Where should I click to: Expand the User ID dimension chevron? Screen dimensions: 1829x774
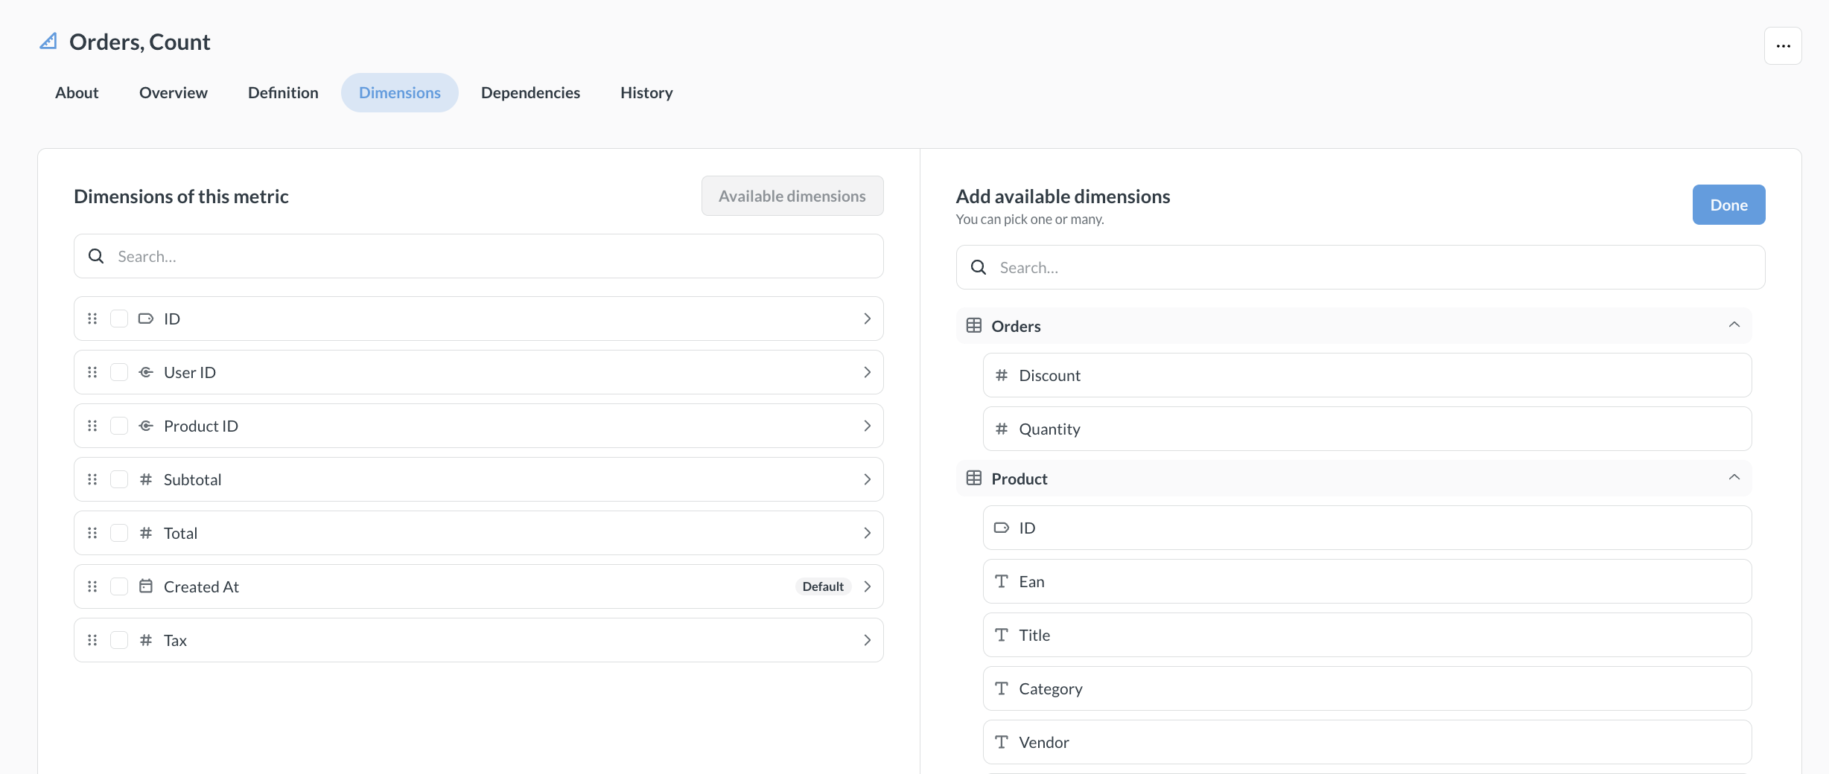[867, 372]
